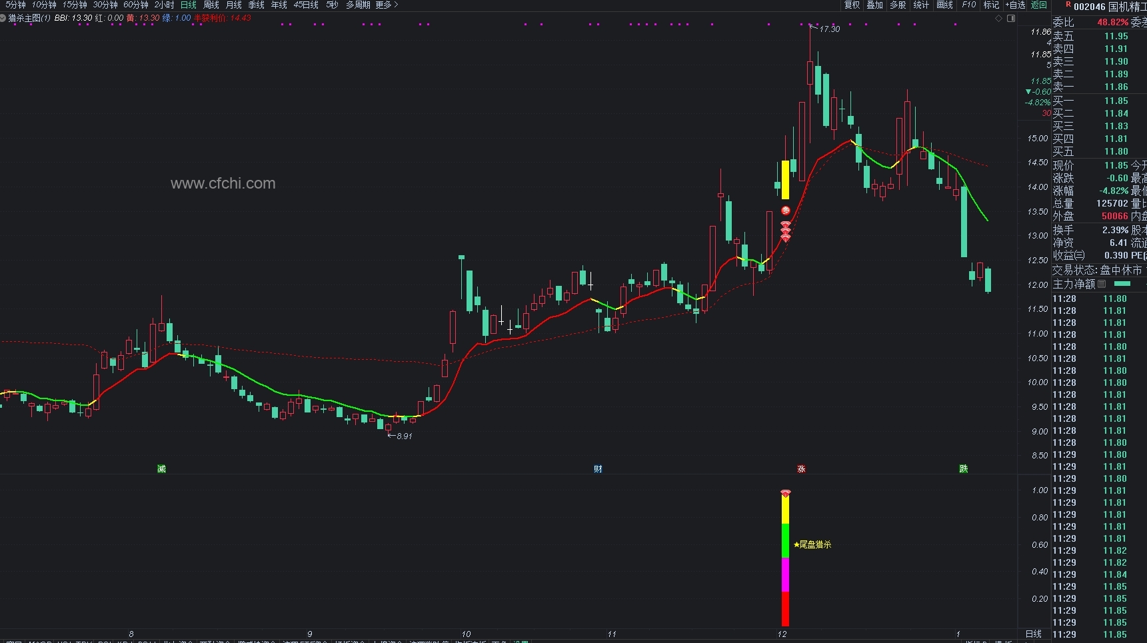The image size is (1147, 643).
Task: Switch to the 10分钟 period tab
Action: pyautogui.click(x=44, y=5)
